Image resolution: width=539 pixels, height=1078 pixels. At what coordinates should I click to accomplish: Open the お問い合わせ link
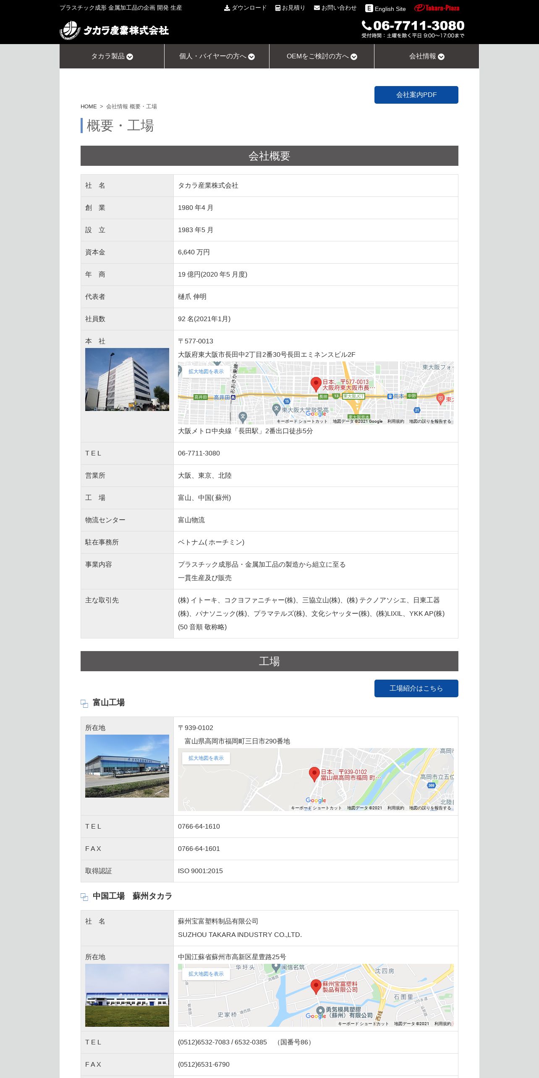coord(335,8)
